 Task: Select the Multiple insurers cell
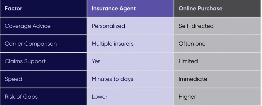tap(113, 44)
